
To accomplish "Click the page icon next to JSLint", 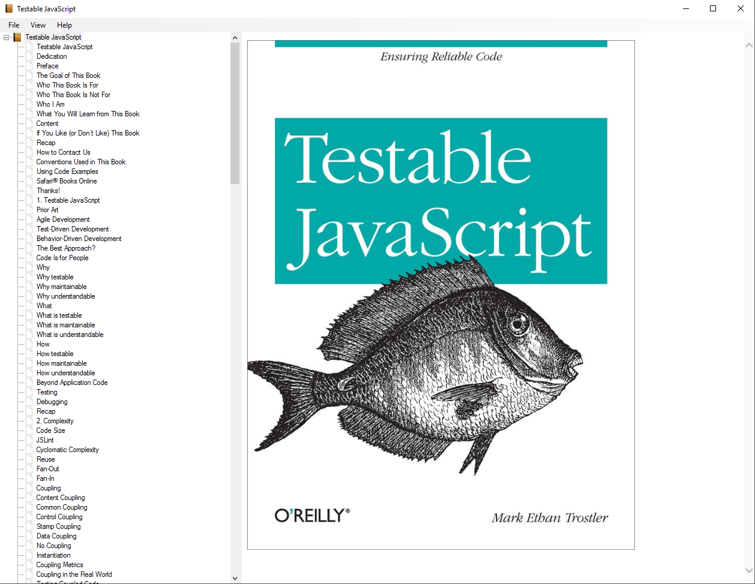I will pyautogui.click(x=29, y=440).
